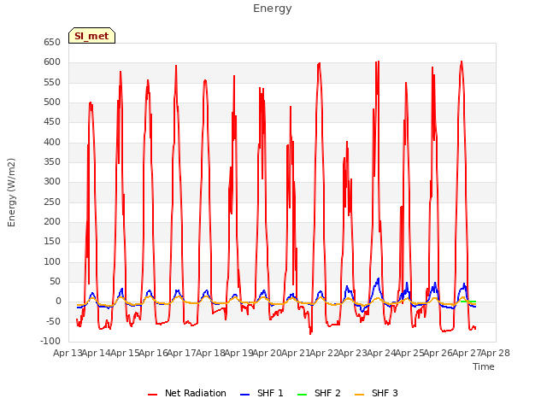Click the 300 y-axis tick label
The height and width of the screenshot is (410, 547).
click(x=52, y=182)
